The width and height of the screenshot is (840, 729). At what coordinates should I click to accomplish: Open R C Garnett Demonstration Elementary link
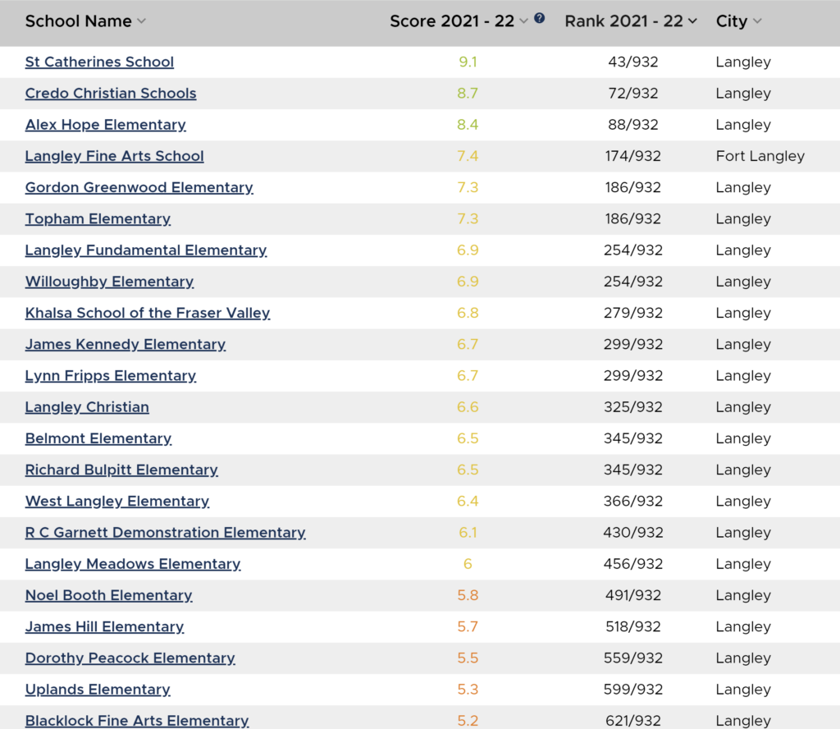click(x=166, y=532)
